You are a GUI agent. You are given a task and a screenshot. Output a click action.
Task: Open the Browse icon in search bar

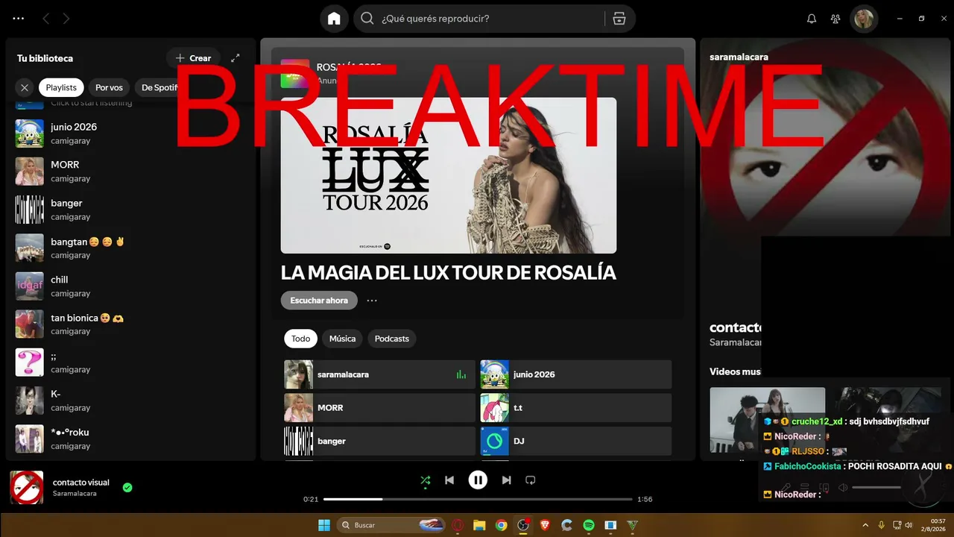[619, 19]
